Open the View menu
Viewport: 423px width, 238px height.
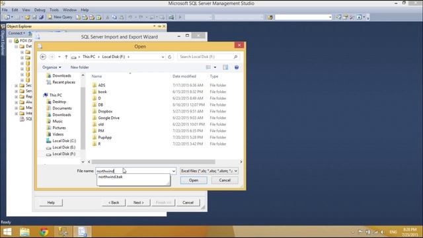pos(26,10)
